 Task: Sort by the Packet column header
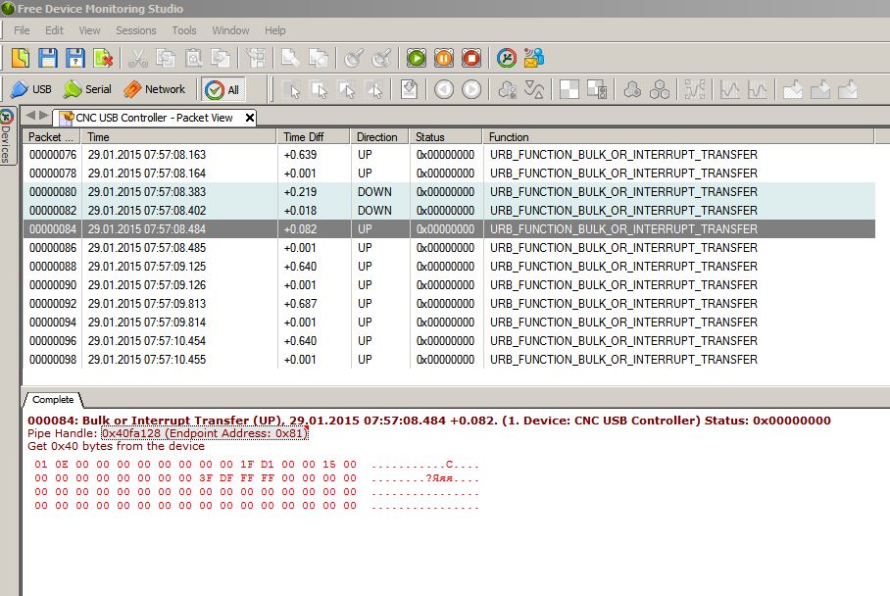tap(52, 137)
